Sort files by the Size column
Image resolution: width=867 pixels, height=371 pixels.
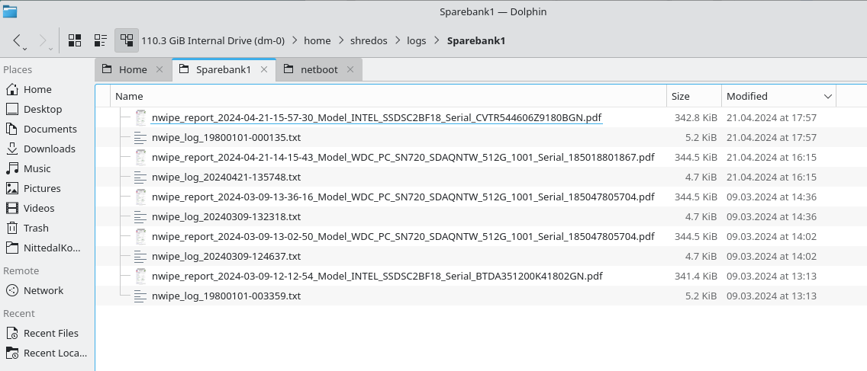point(680,97)
